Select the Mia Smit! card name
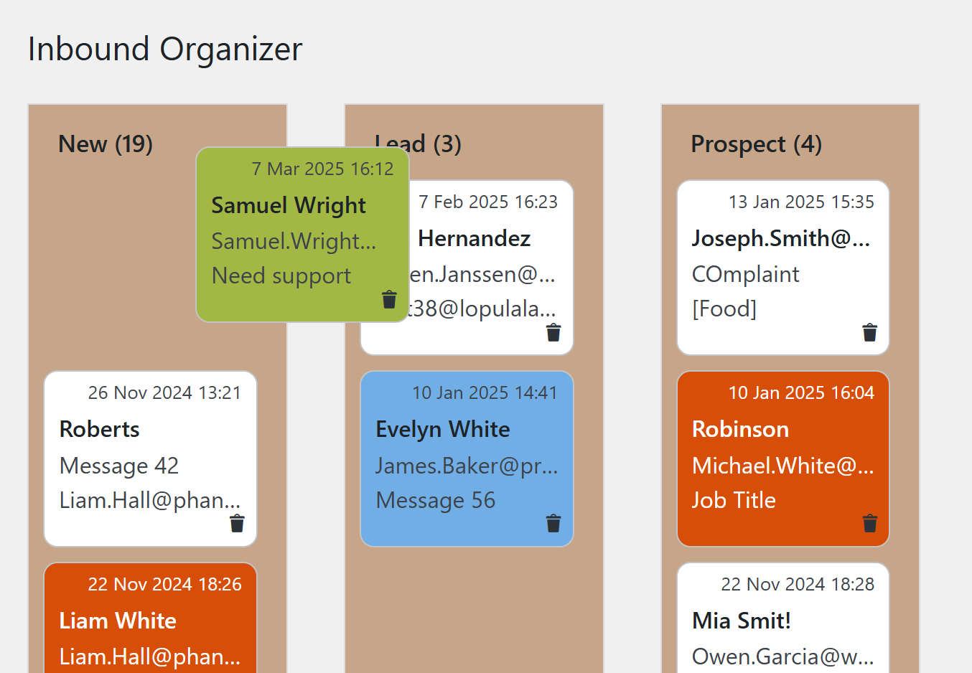This screenshot has height=673, width=972. (x=742, y=621)
